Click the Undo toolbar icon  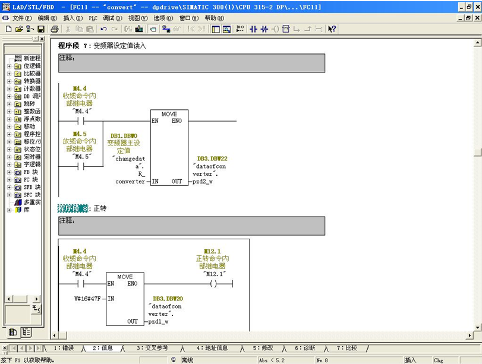pyautogui.click(x=104, y=29)
